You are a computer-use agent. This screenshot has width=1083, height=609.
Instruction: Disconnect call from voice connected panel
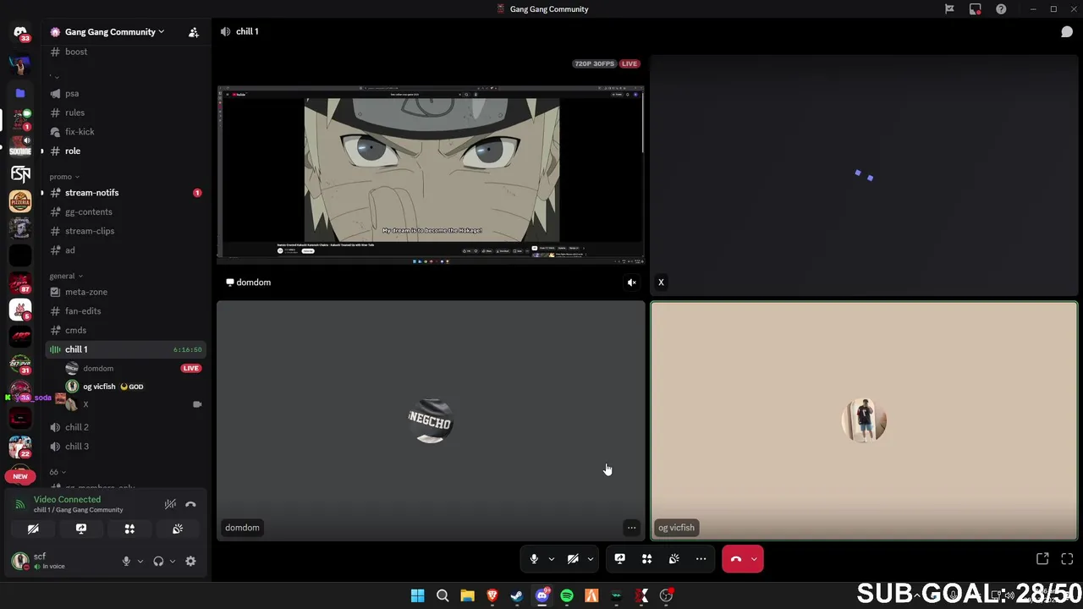coord(190,504)
